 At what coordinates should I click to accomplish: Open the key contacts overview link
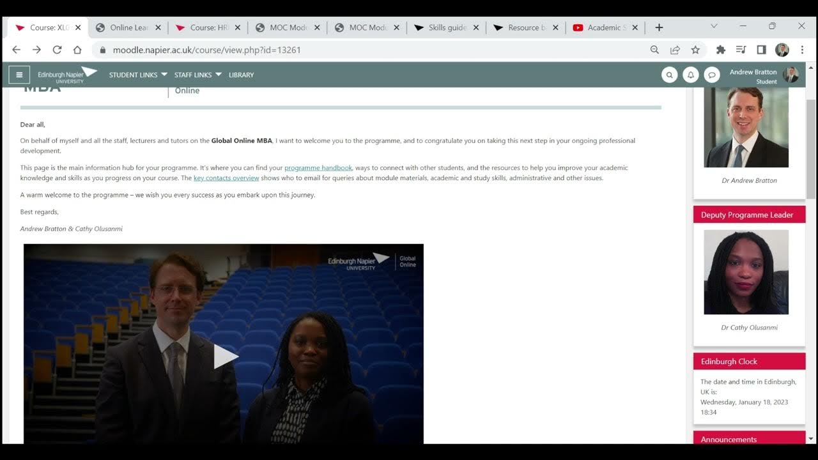coord(226,178)
